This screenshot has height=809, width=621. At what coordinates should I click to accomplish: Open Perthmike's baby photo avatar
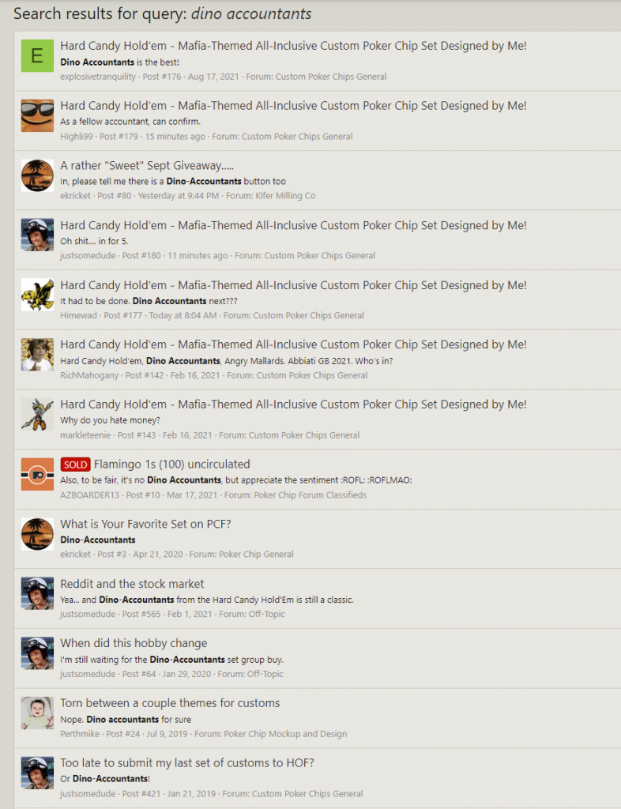tap(37, 713)
